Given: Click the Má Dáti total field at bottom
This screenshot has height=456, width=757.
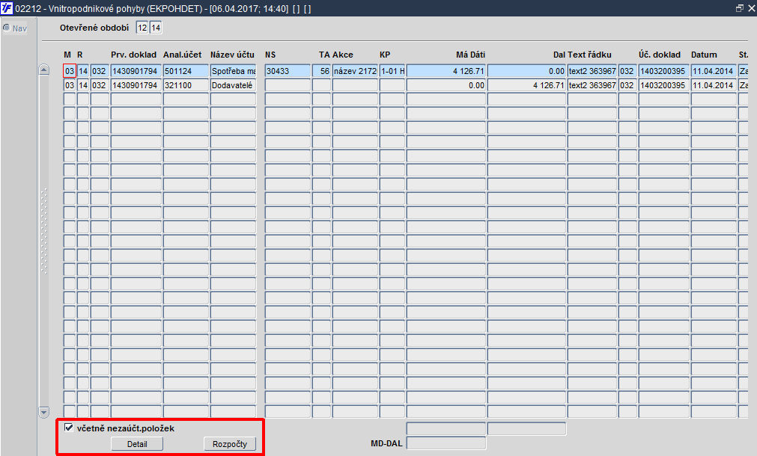Looking at the screenshot, I should tap(446, 428).
